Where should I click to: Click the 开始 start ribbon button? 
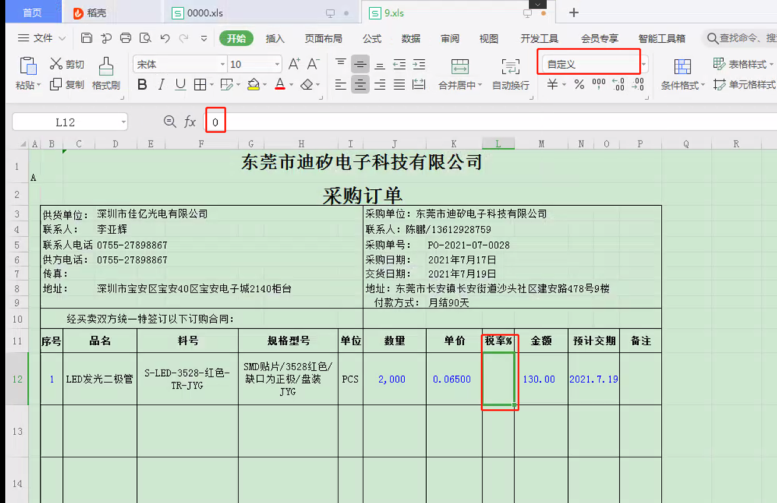[236, 39]
